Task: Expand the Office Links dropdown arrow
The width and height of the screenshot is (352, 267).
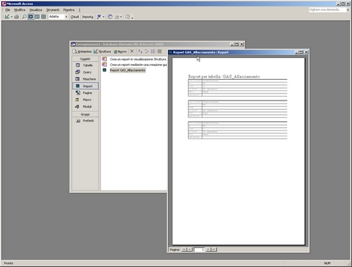Action: (x=103, y=17)
